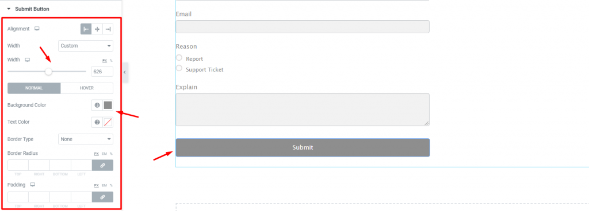Collapse the editor side panel with chevron
The image size is (589, 211).
(x=125, y=72)
